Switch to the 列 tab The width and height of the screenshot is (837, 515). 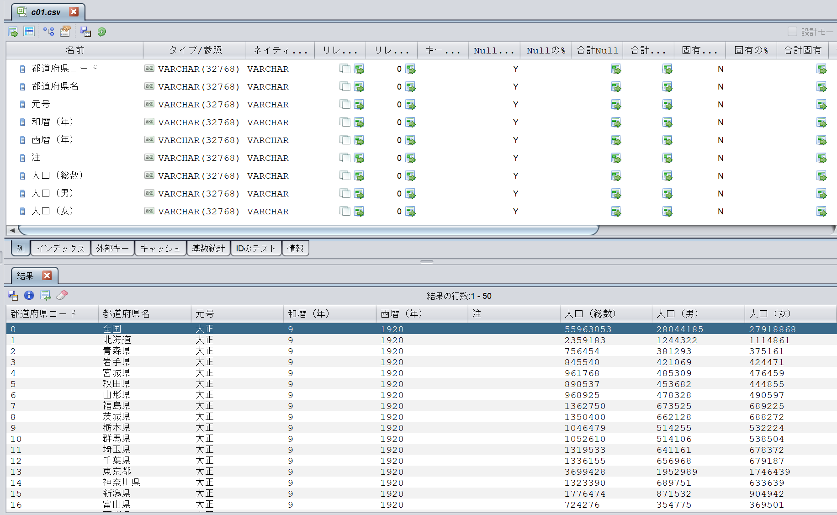(21, 248)
